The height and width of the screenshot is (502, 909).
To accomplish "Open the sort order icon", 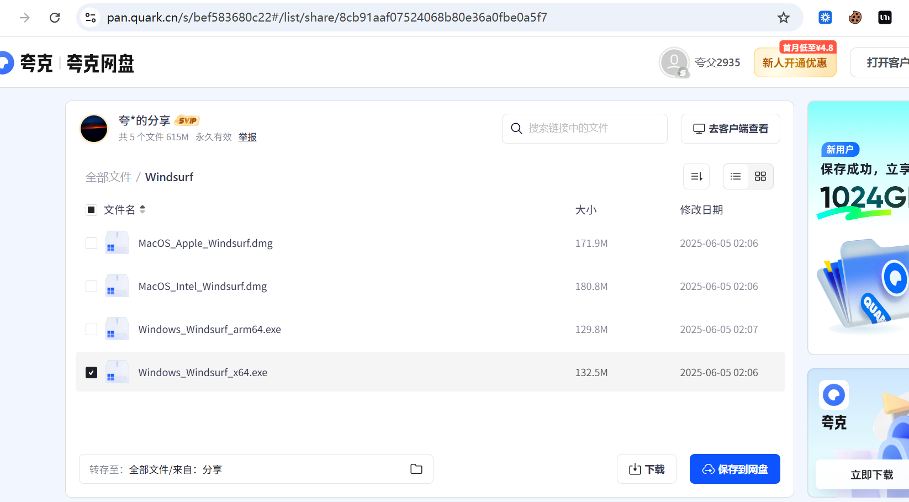I will click(x=696, y=176).
